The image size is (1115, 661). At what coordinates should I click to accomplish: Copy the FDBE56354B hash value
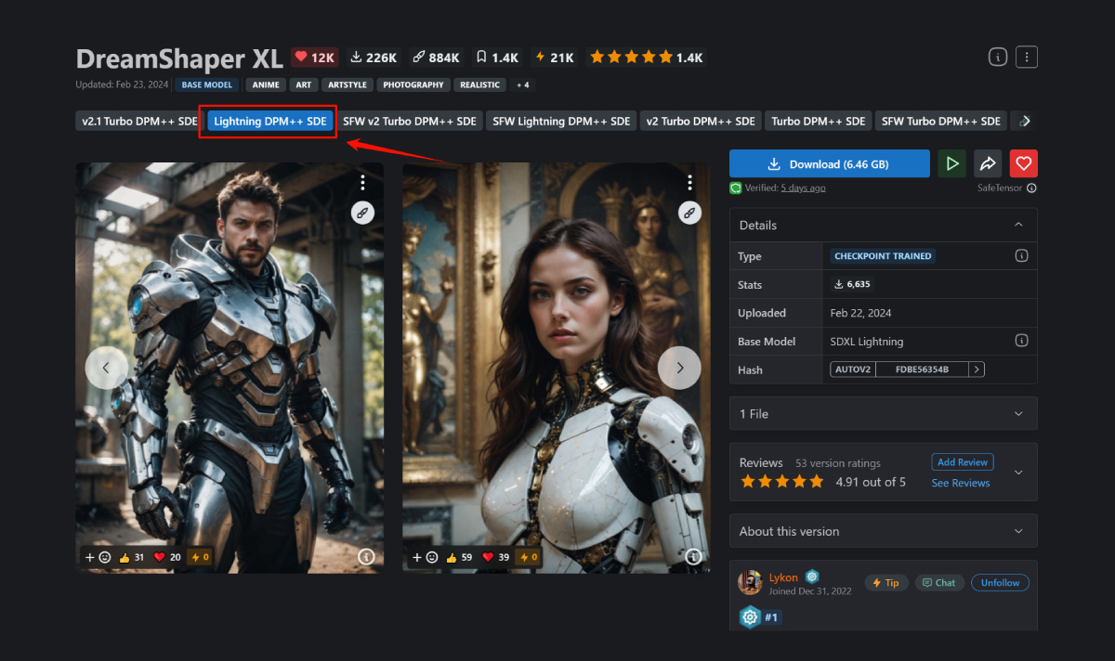pos(923,369)
